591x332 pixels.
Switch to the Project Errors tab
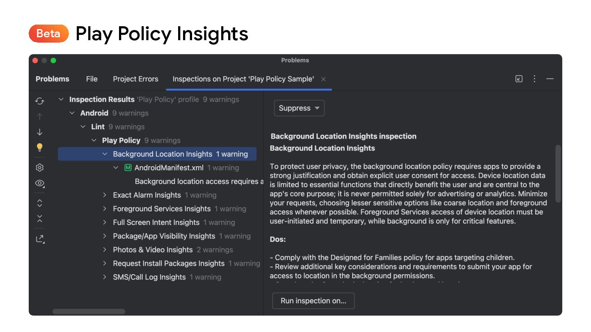click(x=135, y=79)
